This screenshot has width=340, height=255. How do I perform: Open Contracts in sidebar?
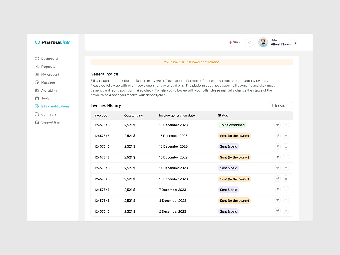[x=45, y=114]
